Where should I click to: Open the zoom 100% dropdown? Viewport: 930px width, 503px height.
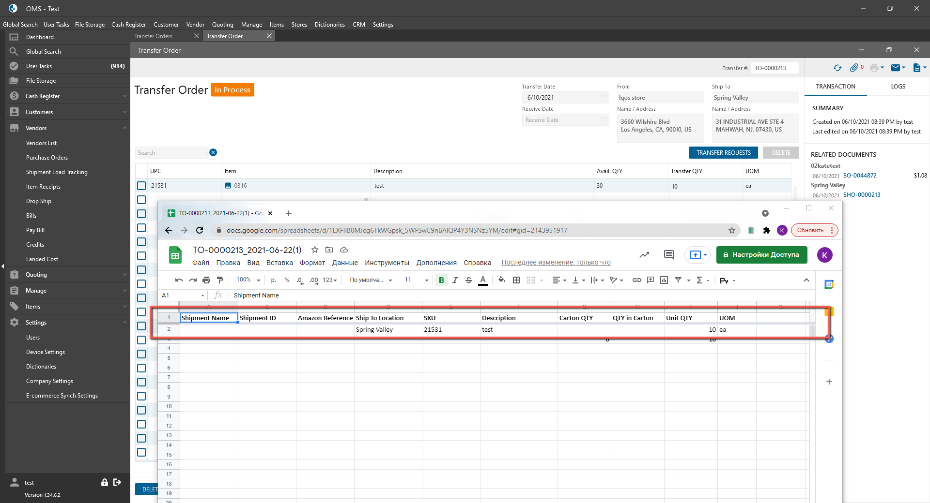(248, 280)
